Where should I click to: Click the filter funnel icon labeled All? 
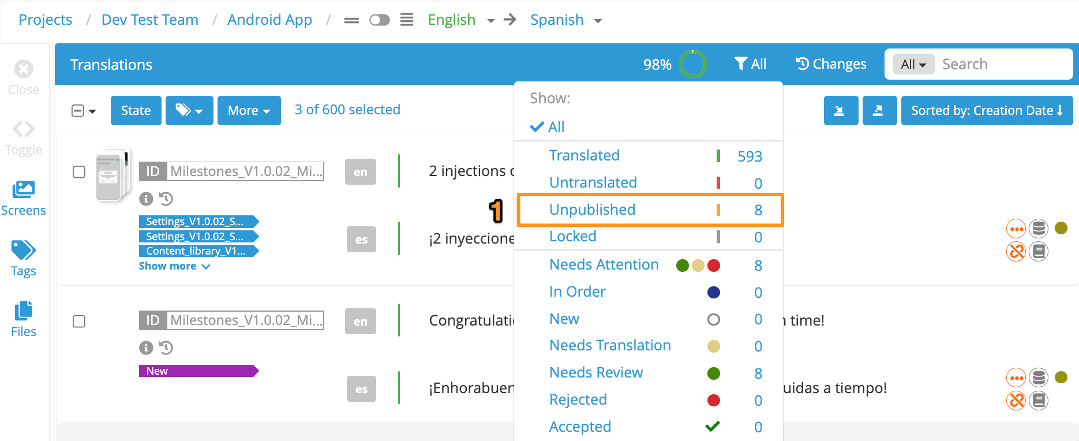pos(750,63)
